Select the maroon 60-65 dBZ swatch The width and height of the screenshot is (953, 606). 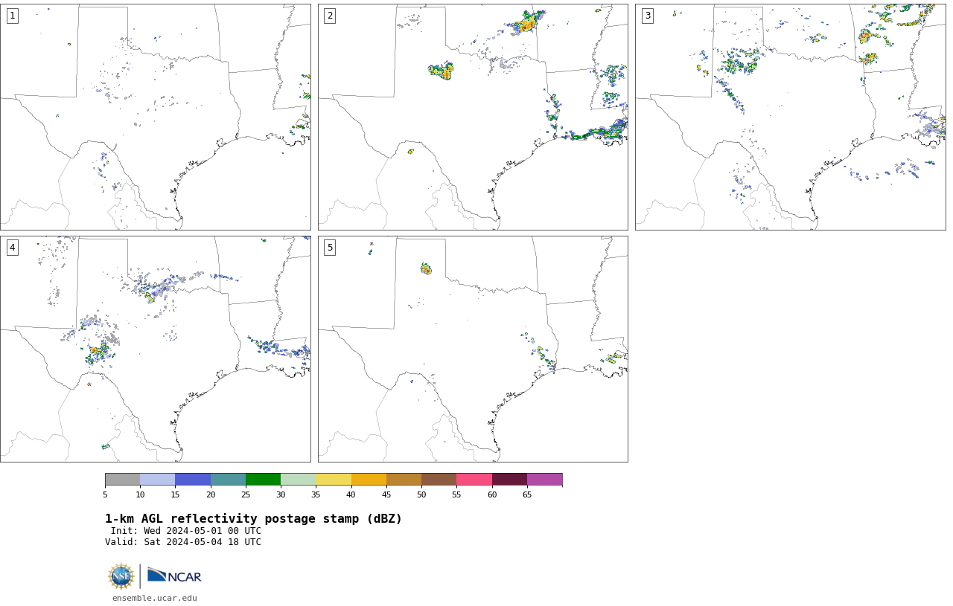509,479
